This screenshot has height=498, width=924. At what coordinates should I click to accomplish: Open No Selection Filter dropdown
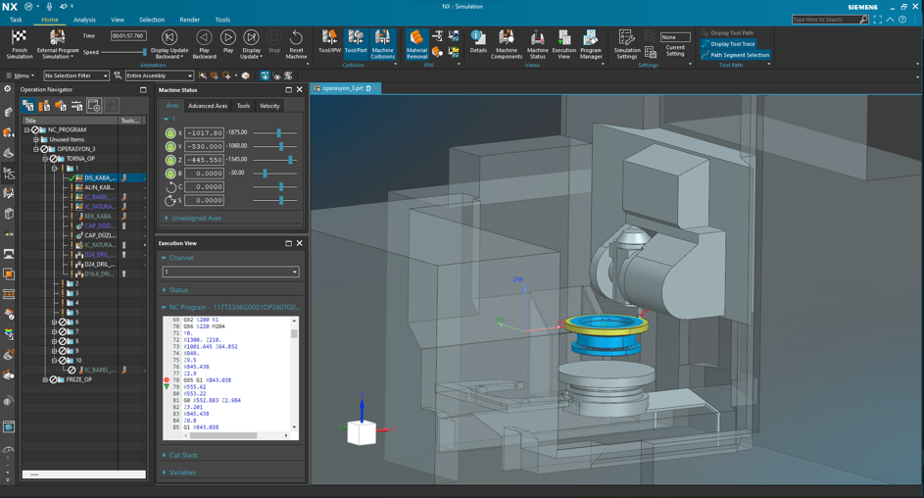pos(76,75)
